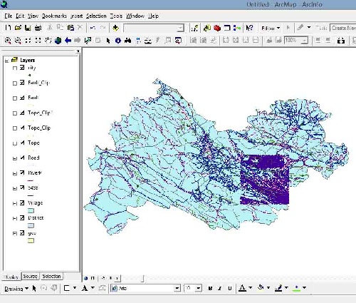Uncheck the Road layer checkbox
The image size is (356, 303).
[x=22, y=158]
